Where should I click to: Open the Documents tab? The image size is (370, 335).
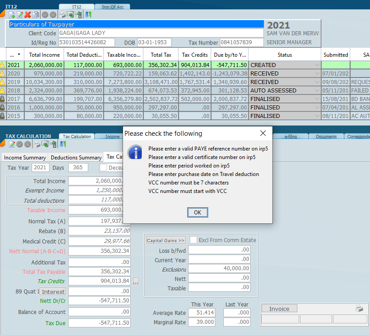(x=326, y=137)
